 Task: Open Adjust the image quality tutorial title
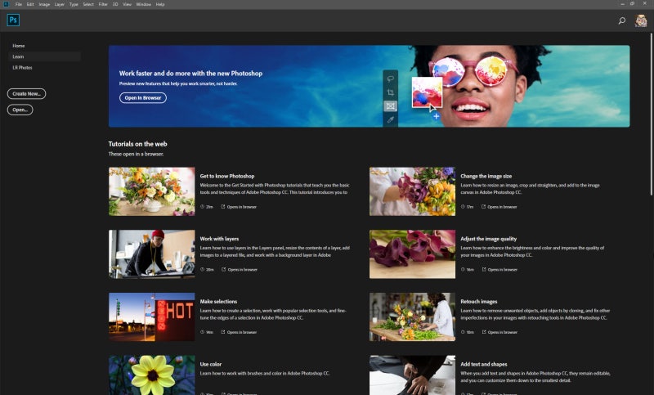(488, 239)
